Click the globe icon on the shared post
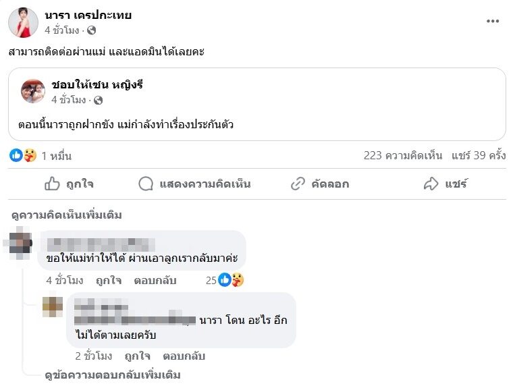 99,100
